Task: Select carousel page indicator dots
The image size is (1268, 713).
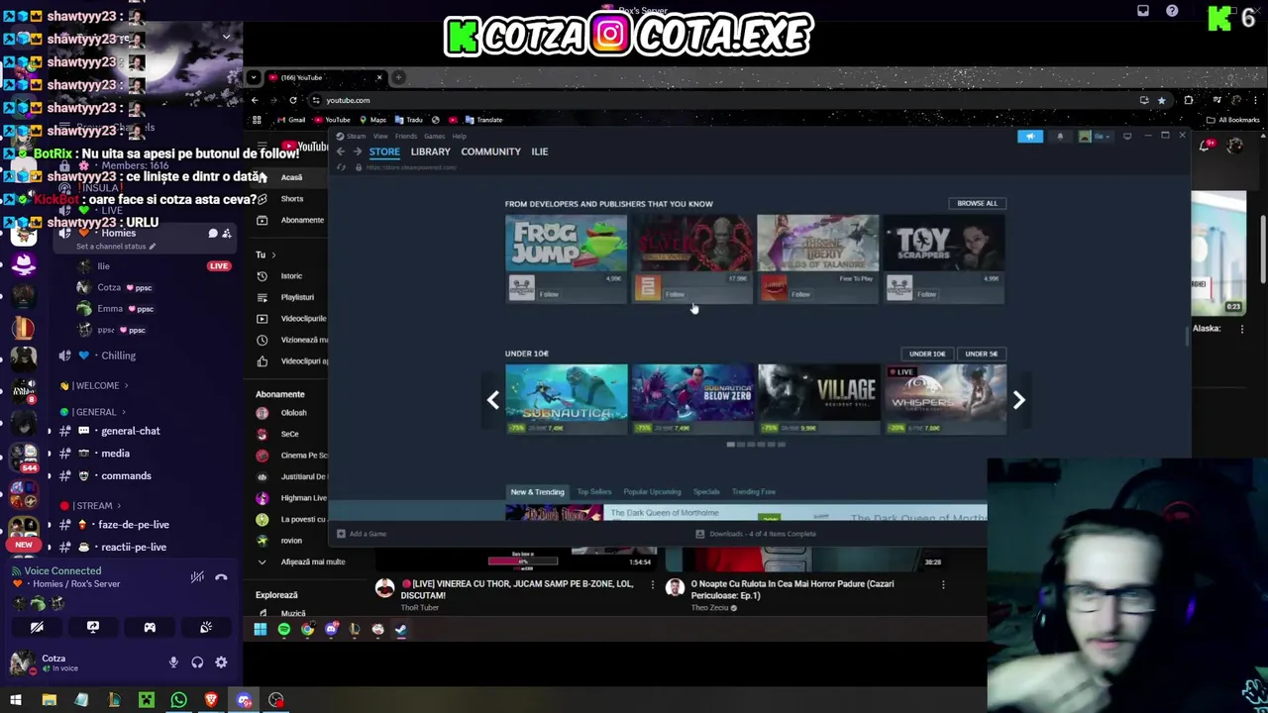Action: coord(756,445)
